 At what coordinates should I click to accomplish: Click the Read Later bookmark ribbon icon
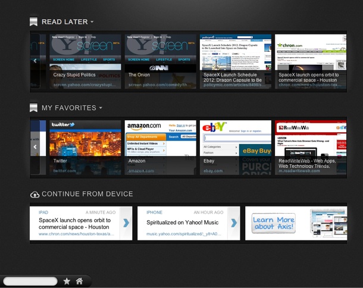(x=33, y=21)
